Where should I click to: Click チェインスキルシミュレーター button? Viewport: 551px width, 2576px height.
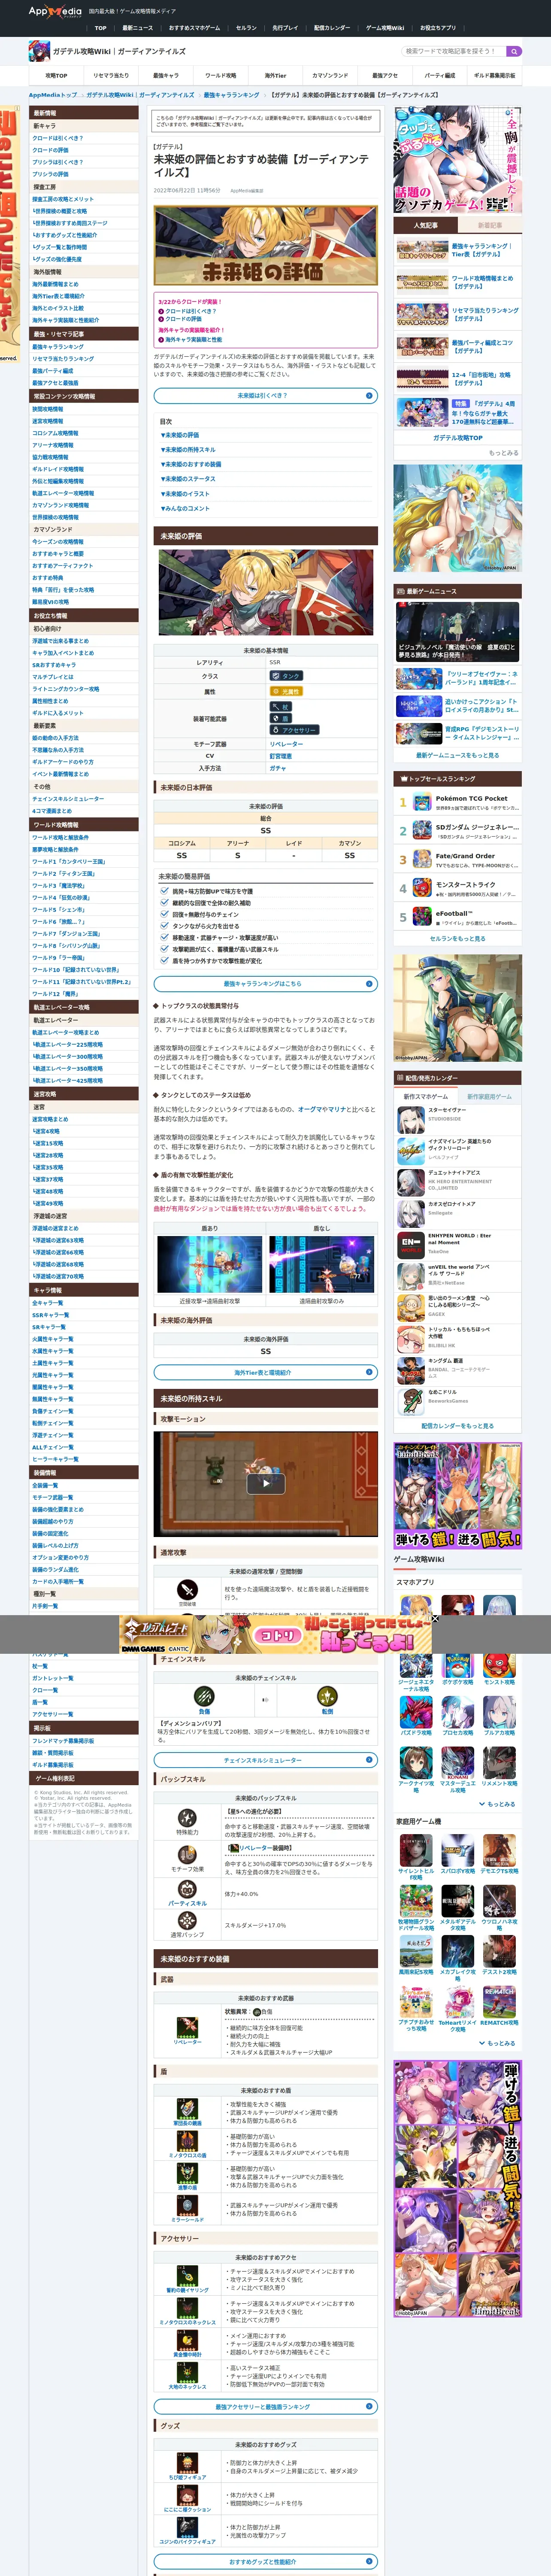pyautogui.click(x=265, y=1760)
